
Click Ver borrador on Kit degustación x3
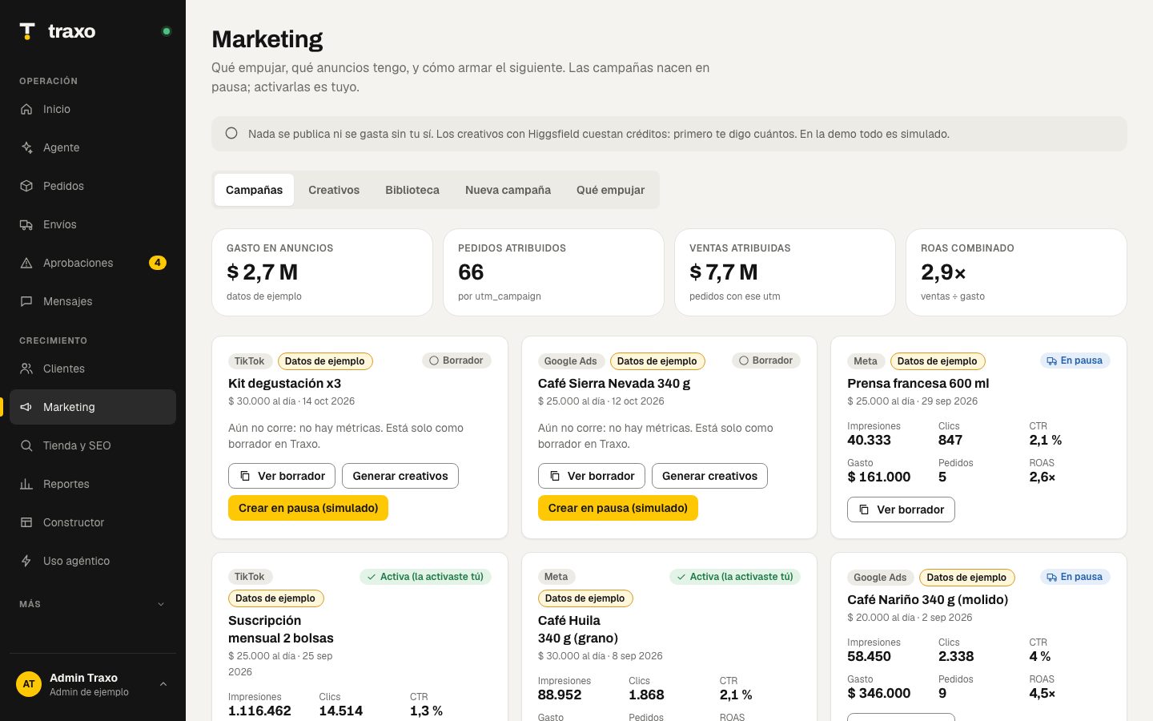(x=282, y=476)
